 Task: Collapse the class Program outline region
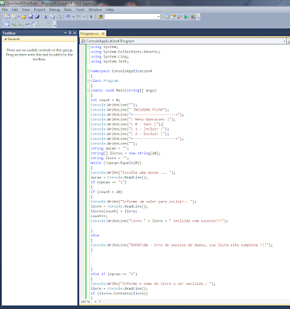point(89,81)
